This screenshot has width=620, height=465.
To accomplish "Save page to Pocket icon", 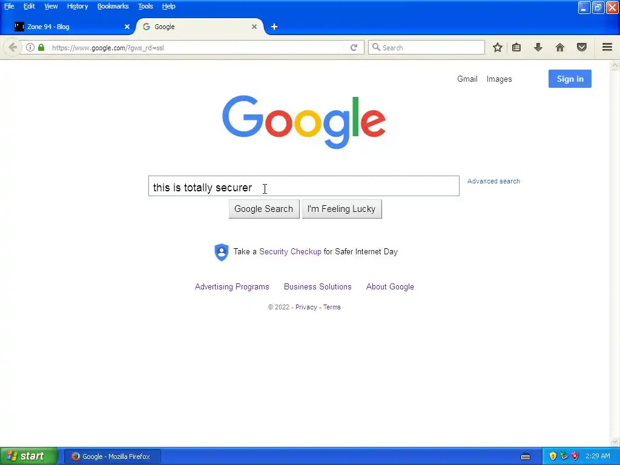I will pyautogui.click(x=582, y=47).
